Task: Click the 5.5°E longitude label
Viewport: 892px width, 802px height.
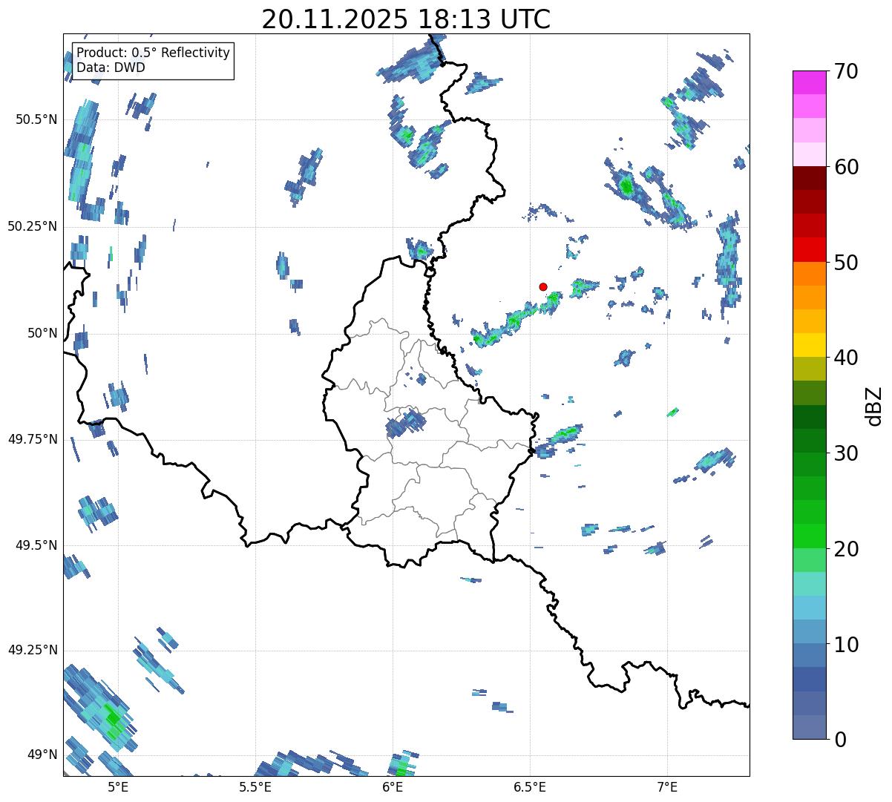Action: coord(255,786)
